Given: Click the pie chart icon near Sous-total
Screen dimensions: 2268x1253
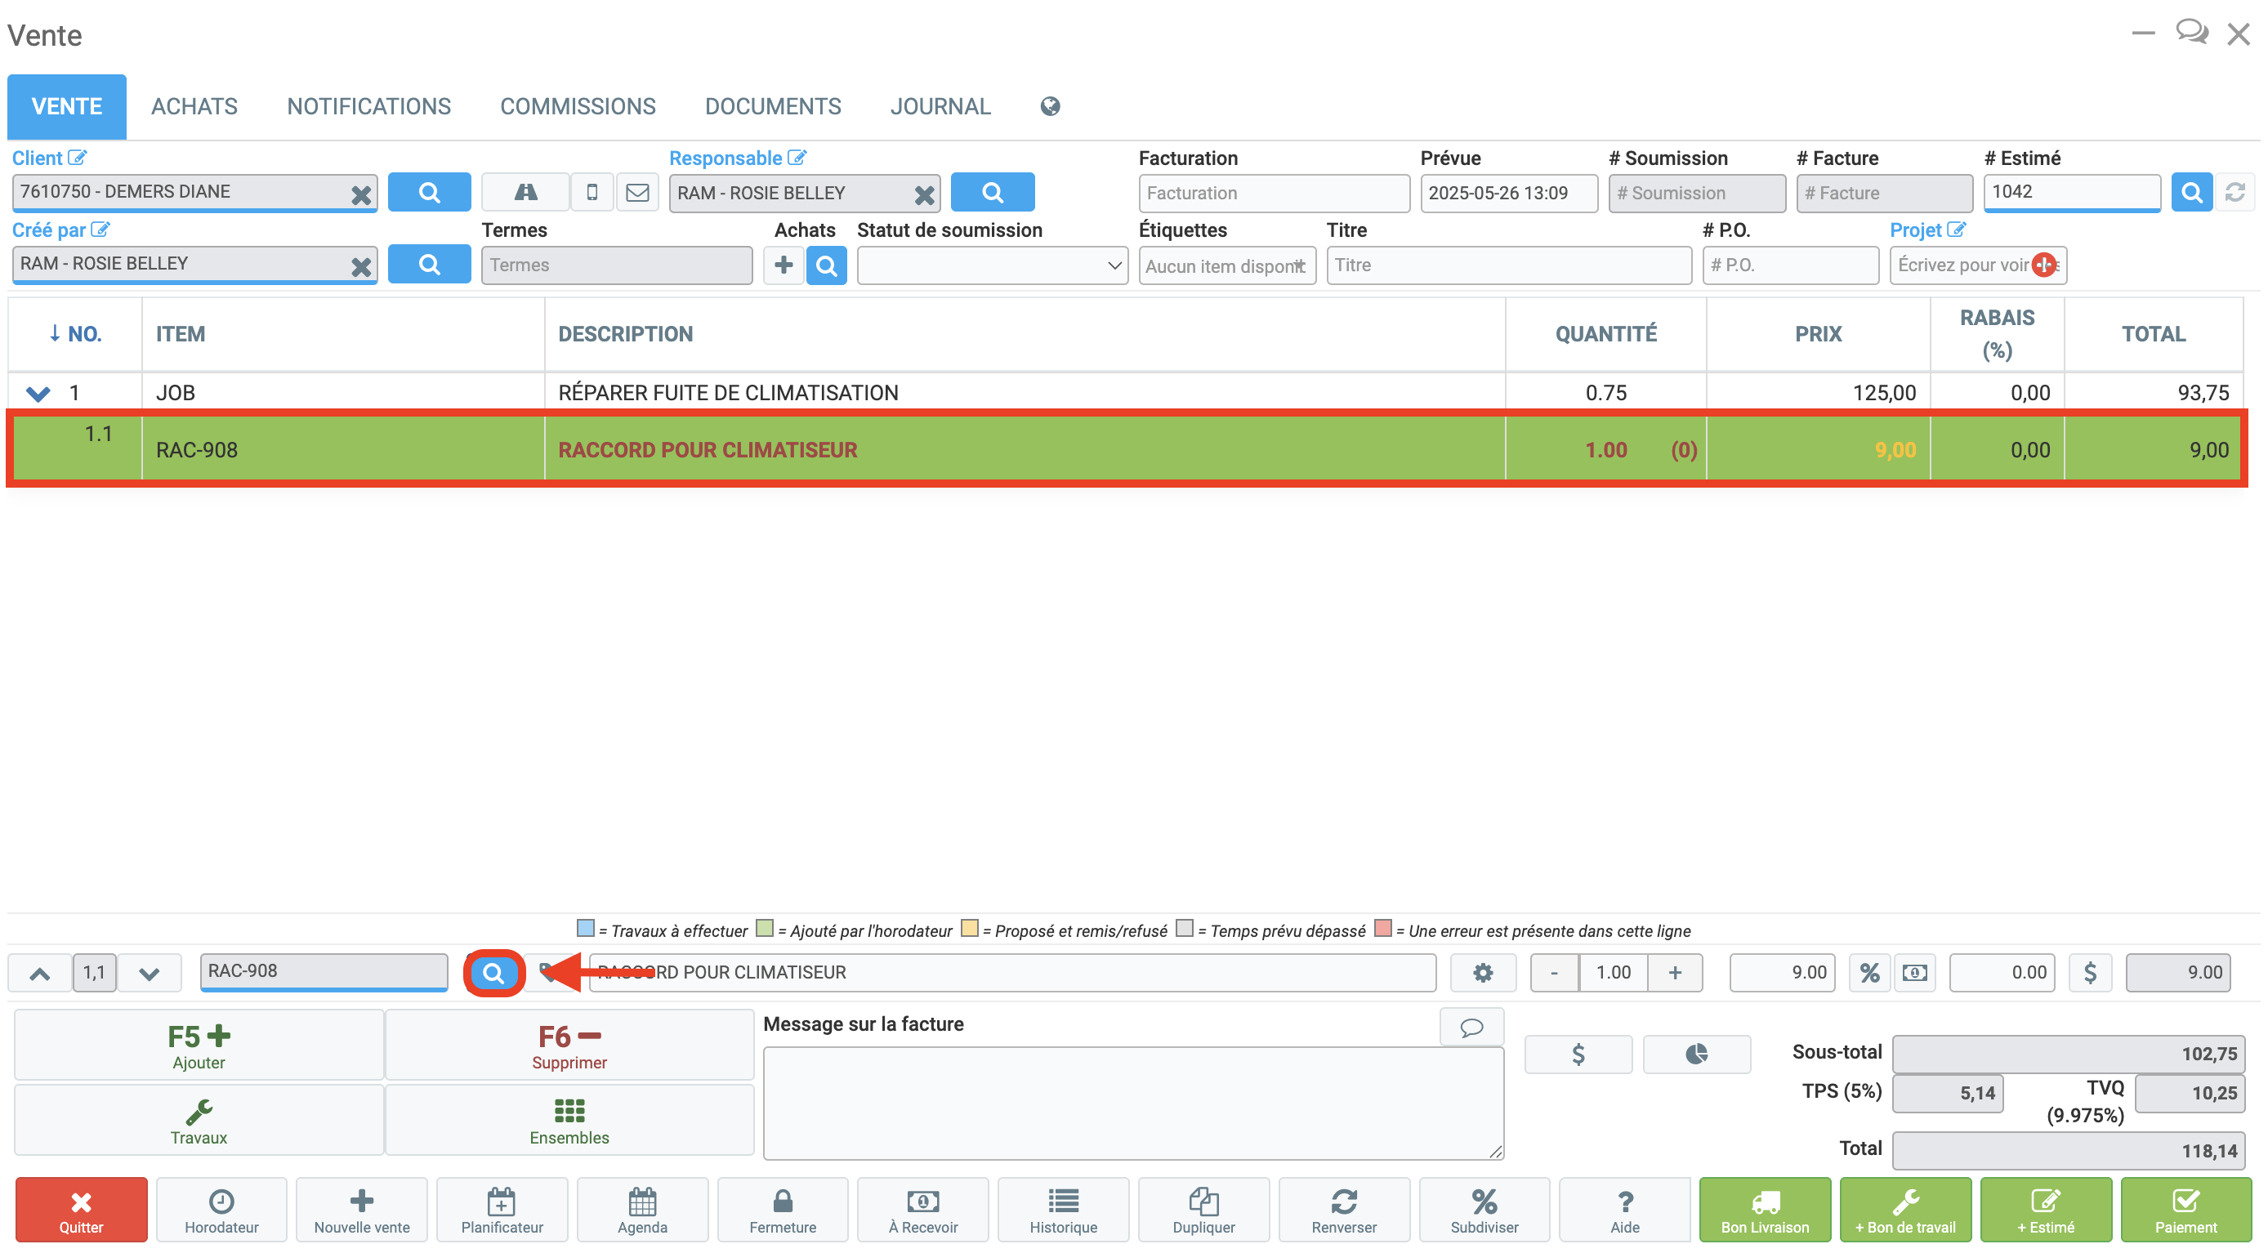Looking at the screenshot, I should point(1696,1054).
